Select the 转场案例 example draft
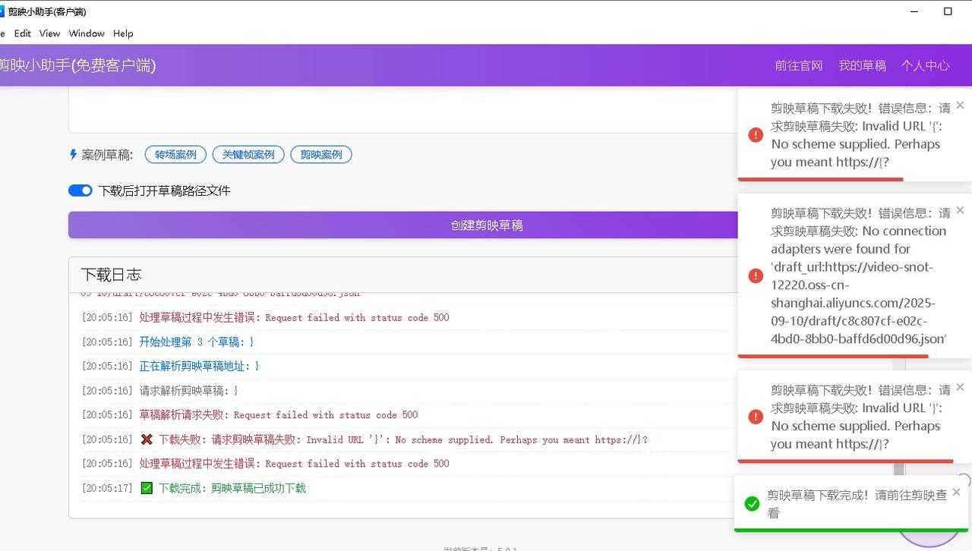This screenshot has height=551, width=972. point(175,154)
